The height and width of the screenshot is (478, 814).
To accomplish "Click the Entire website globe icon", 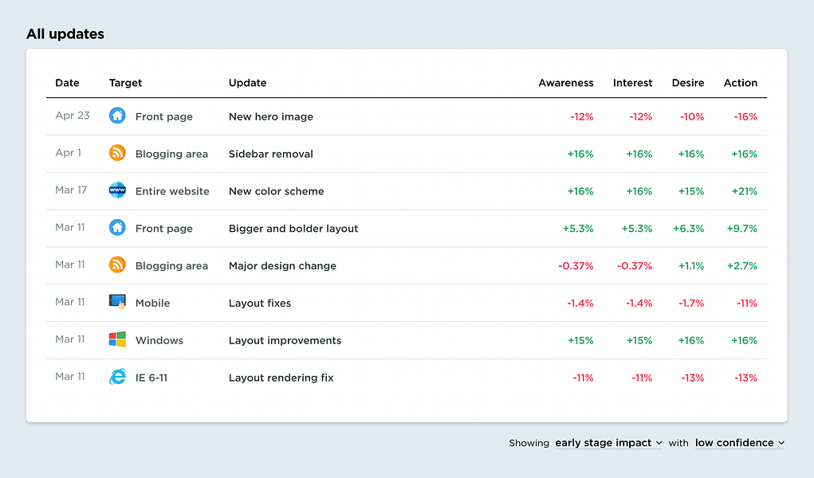I will tap(117, 190).
